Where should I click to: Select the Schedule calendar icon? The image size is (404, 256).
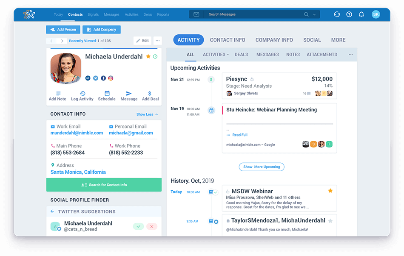click(107, 92)
